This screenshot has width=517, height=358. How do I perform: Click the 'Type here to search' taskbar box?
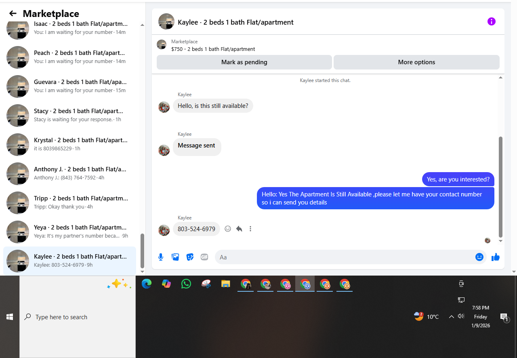coord(78,317)
